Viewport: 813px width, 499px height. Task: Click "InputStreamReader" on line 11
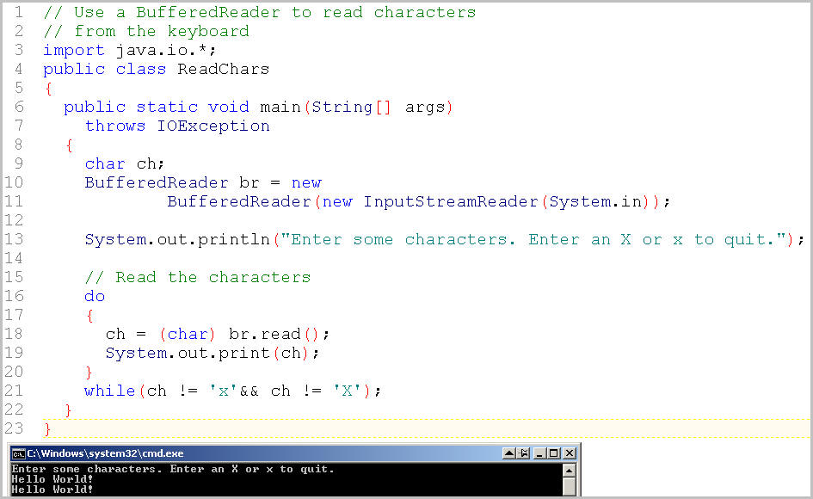451,201
